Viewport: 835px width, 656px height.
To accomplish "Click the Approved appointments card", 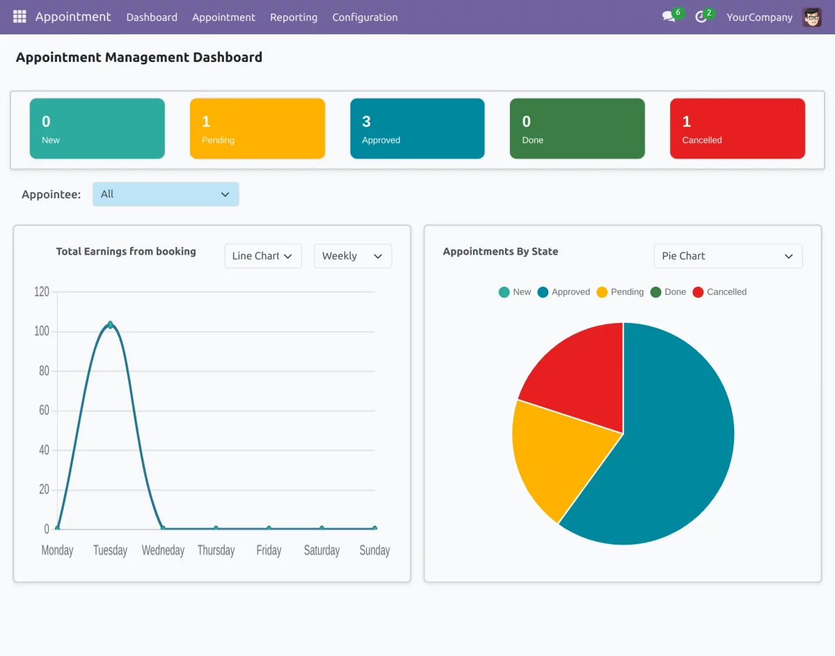I will pos(417,128).
